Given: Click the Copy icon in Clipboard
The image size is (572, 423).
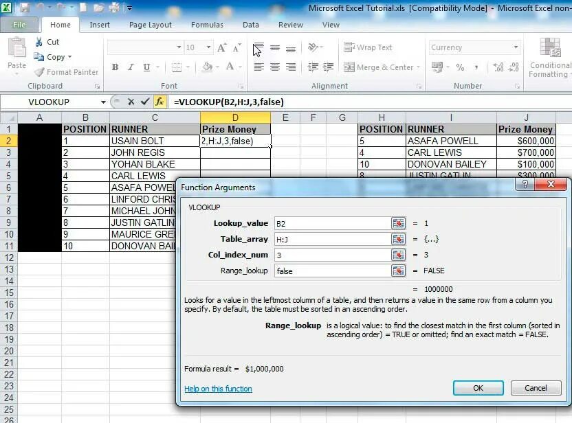Looking at the screenshot, I should [x=38, y=57].
